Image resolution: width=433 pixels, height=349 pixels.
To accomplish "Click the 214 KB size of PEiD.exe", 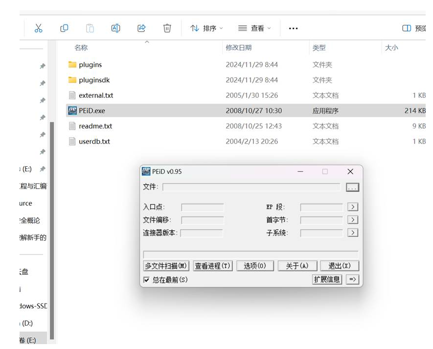I will point(415,110).
